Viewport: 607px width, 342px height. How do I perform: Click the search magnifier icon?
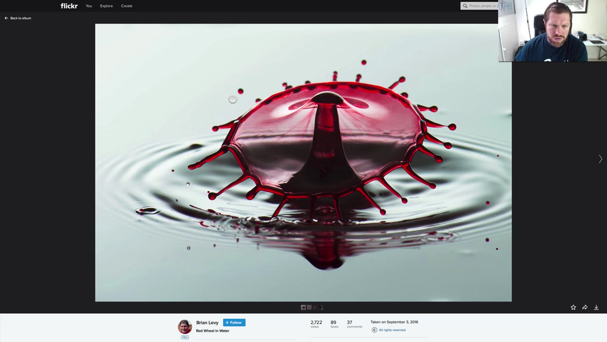point(465,6)
